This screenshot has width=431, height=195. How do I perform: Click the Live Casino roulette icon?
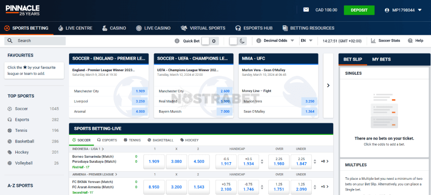(139, 28)
